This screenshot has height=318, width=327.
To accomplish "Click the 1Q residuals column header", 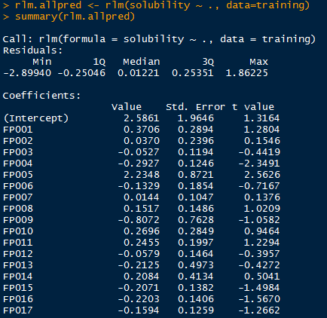I will tap(99, 62).
